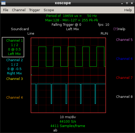Select Channel 3 label
Screen dimensions: 135x133
tap(15, 79)
